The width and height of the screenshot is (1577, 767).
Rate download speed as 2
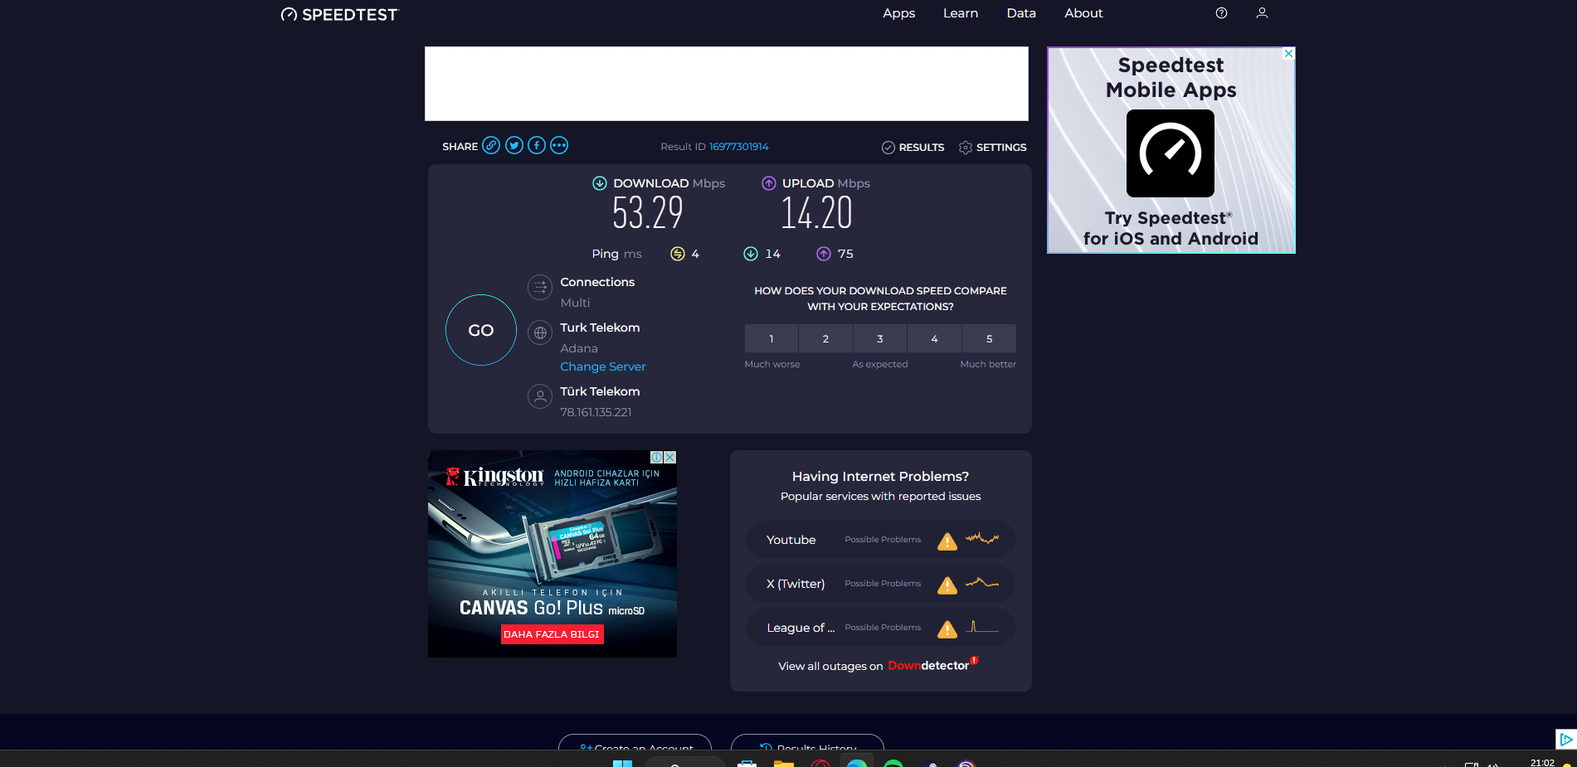(825, 338)
